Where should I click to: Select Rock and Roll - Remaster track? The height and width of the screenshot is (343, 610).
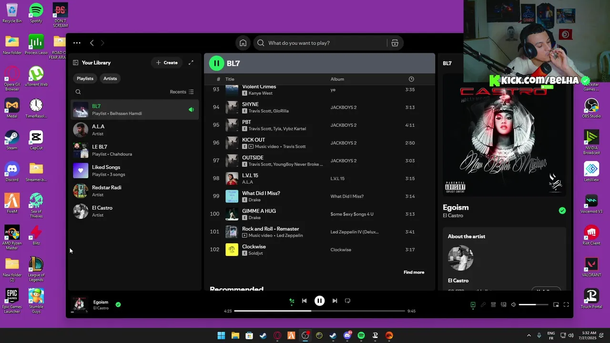tap(319, 232)
